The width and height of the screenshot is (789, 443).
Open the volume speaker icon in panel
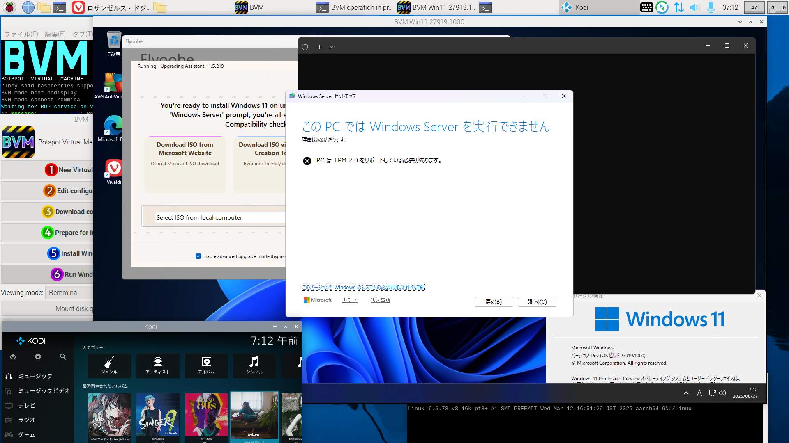coord(694,7)
